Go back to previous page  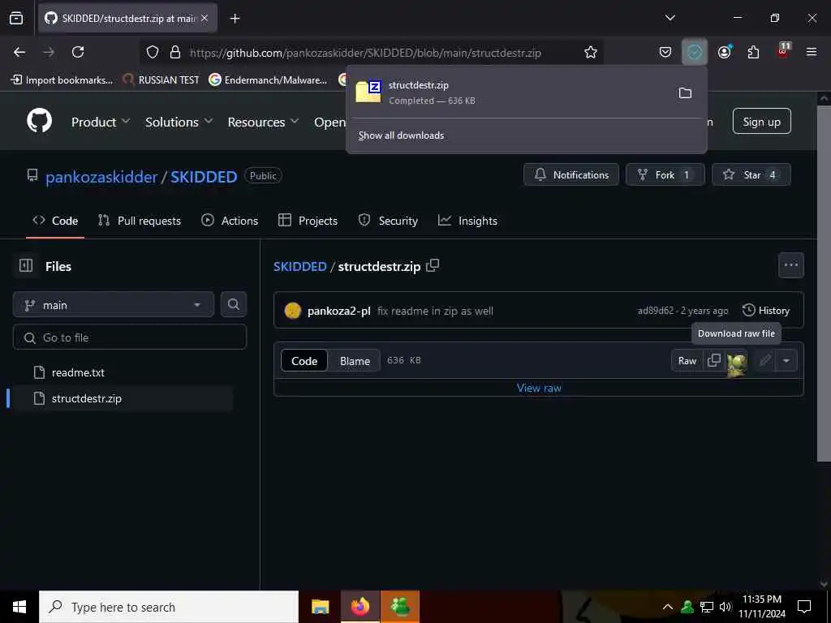coord(19,52)
